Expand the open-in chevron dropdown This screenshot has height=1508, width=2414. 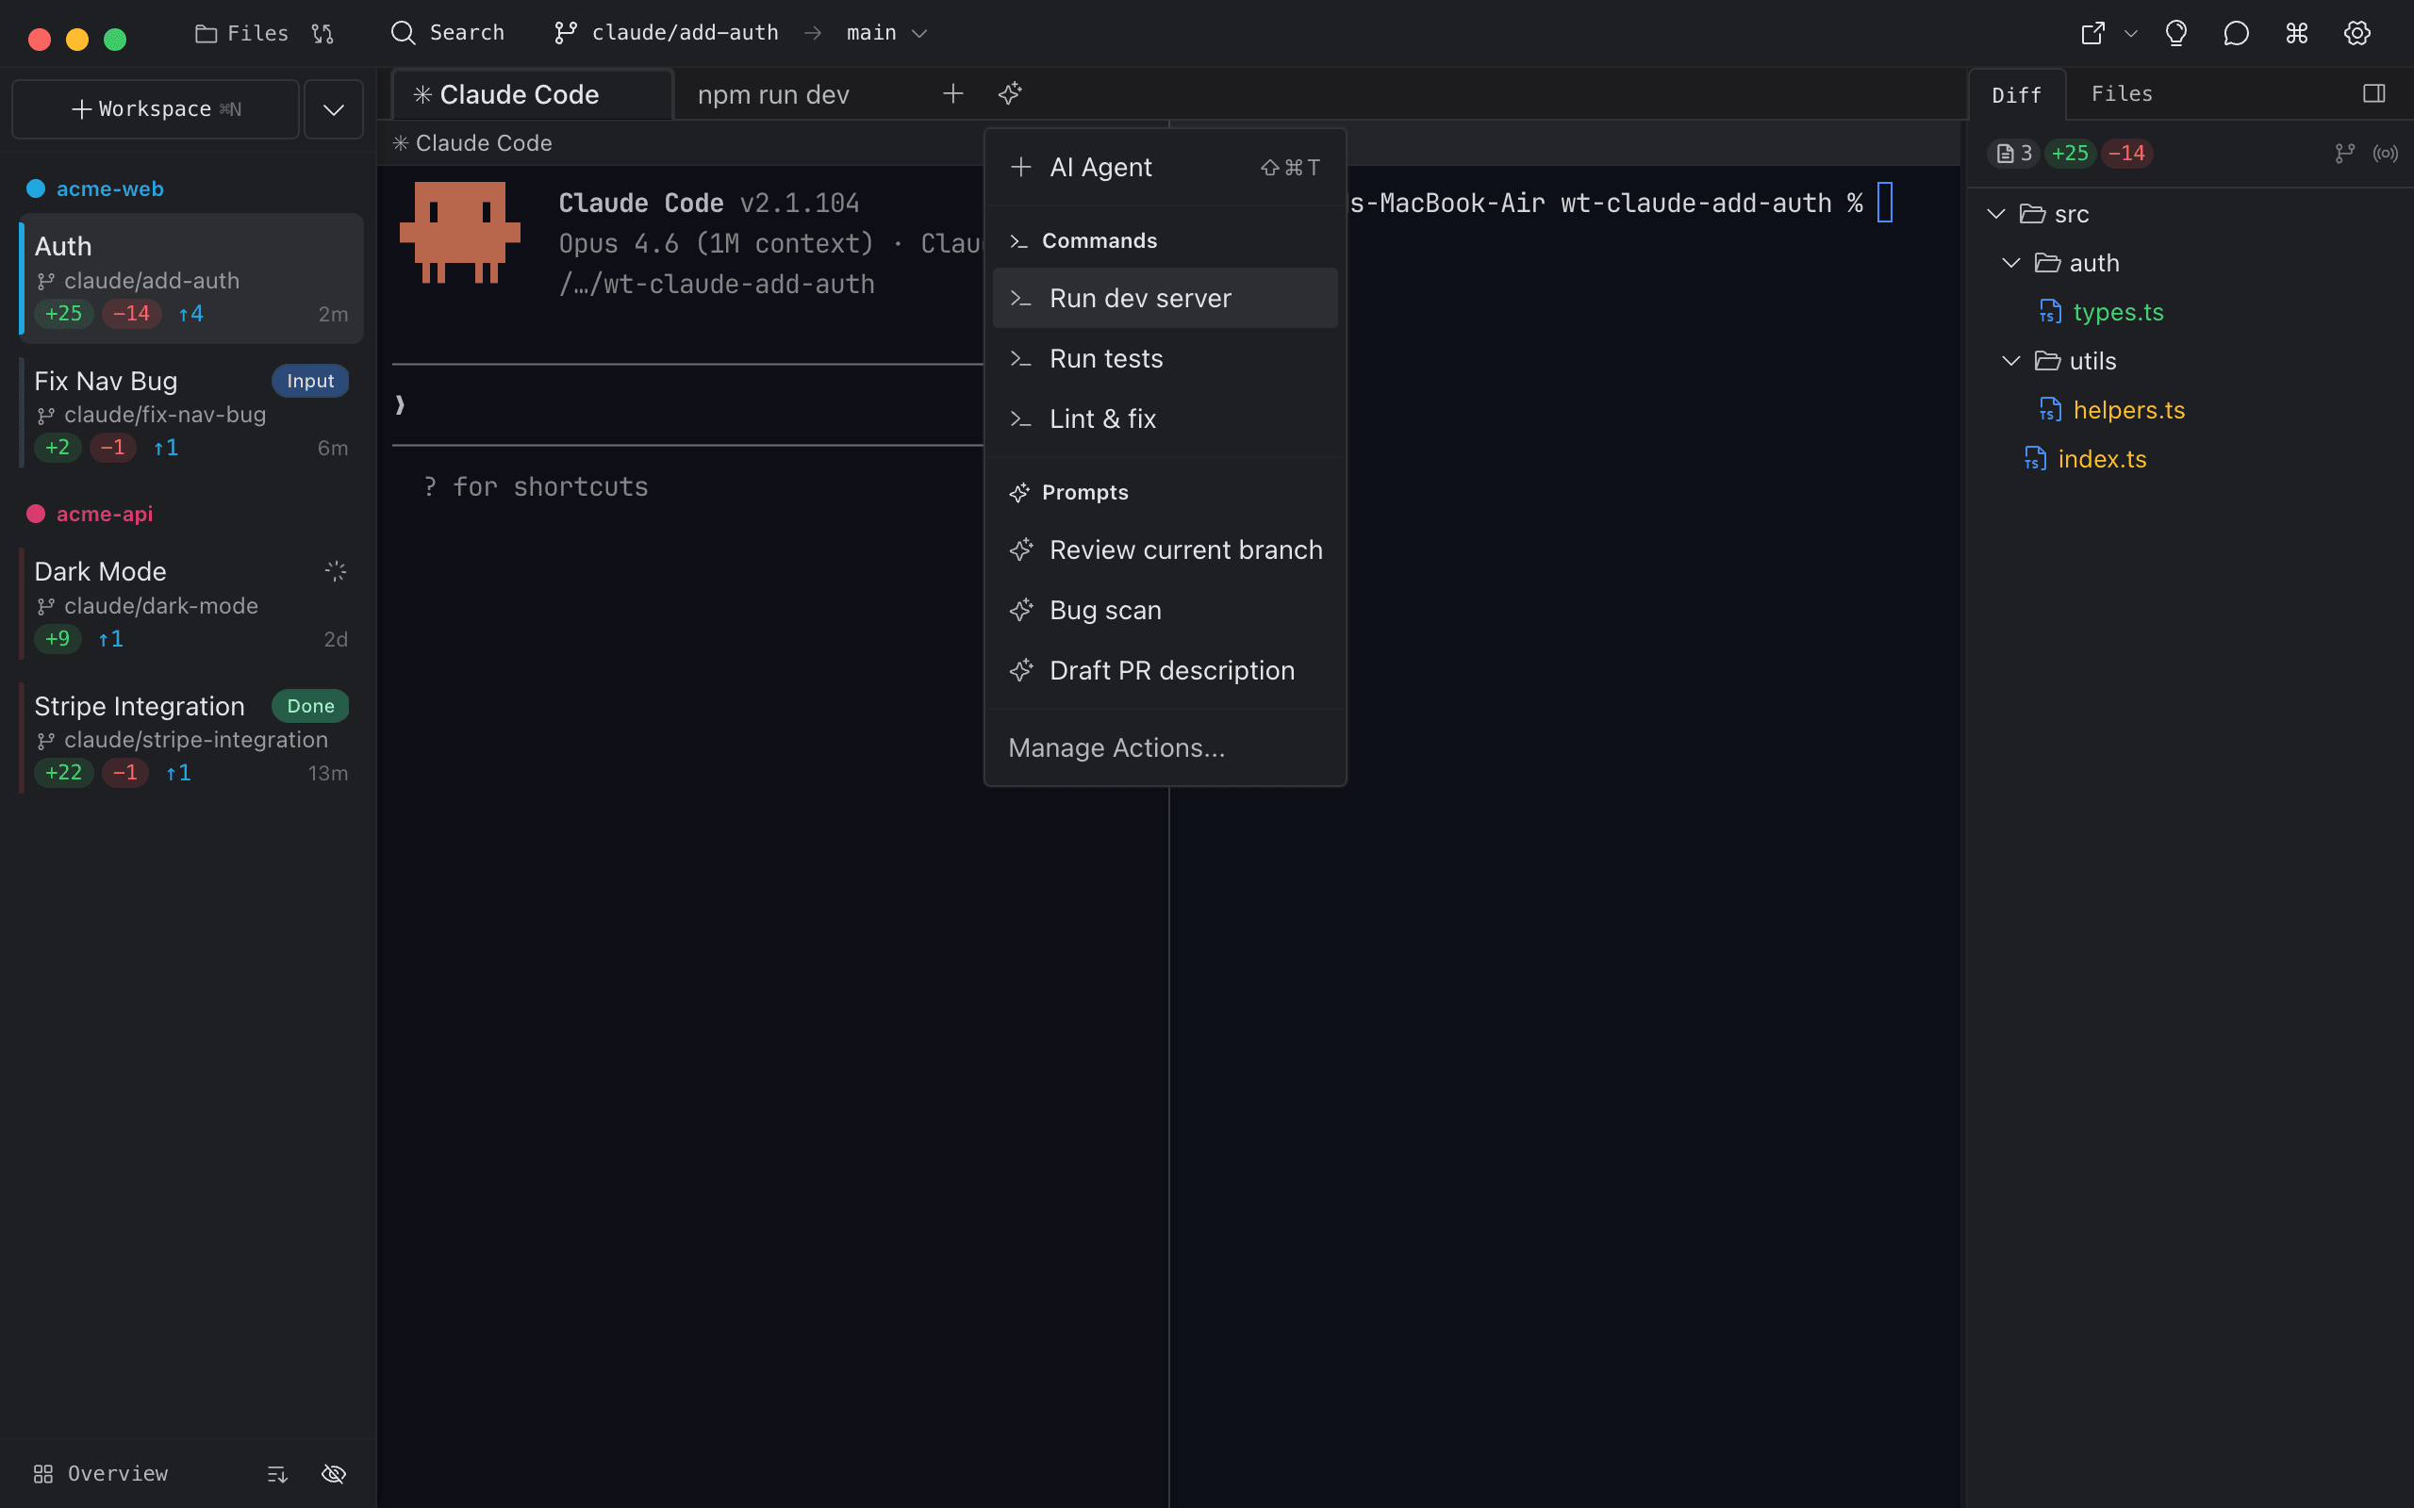click(2131, 33)
